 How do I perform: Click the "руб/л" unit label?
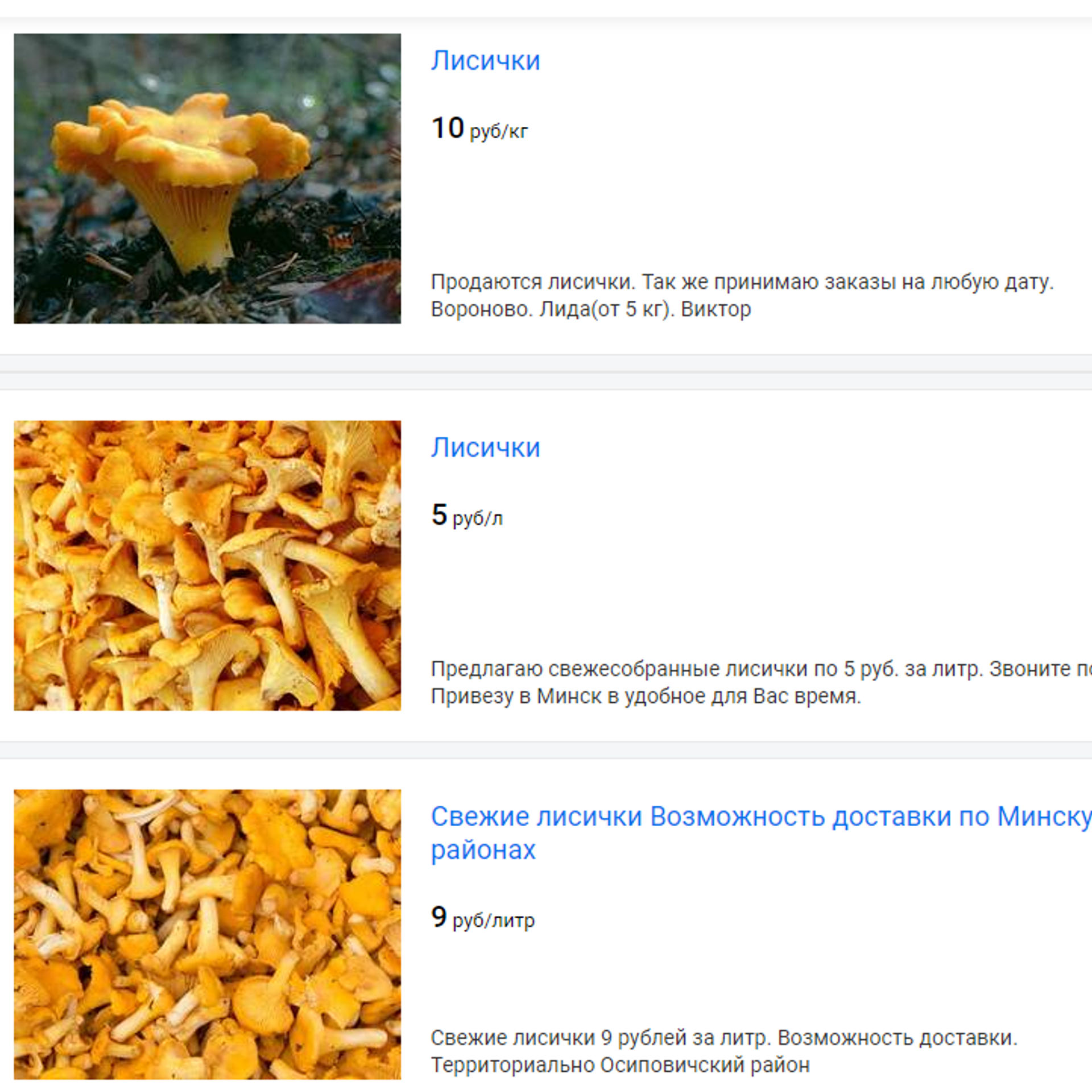pos(478,519)
